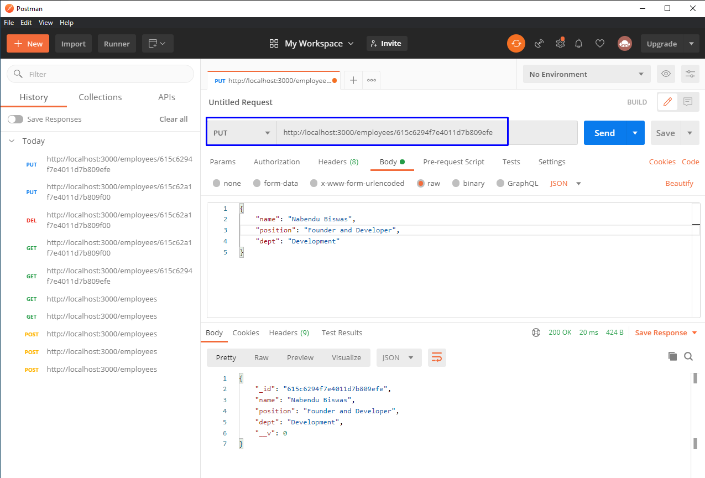This screenshot has width=705, height=478.
Task: Open the satellite capture requests icon
Action: click(x=539, y=44)
